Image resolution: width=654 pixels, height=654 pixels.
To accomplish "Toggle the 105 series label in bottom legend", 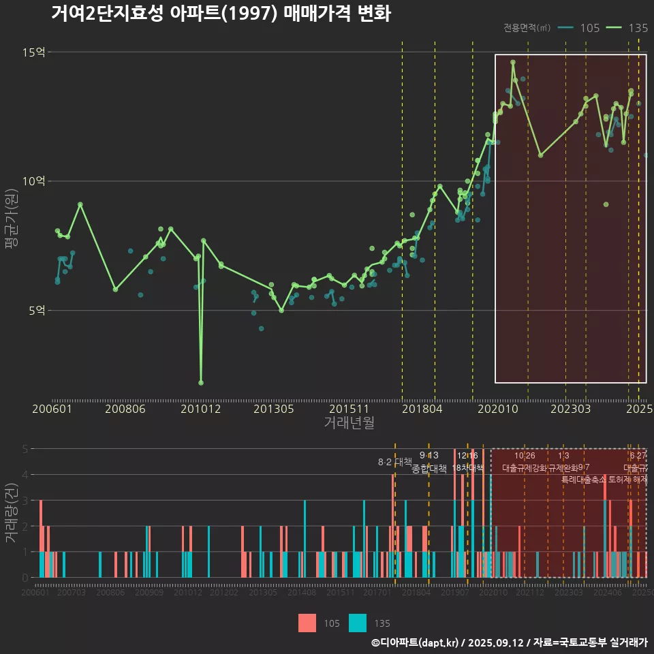I will coord(332,623).
